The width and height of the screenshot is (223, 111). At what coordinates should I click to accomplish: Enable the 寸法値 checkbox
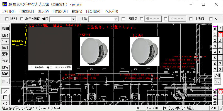click(191, 19)
